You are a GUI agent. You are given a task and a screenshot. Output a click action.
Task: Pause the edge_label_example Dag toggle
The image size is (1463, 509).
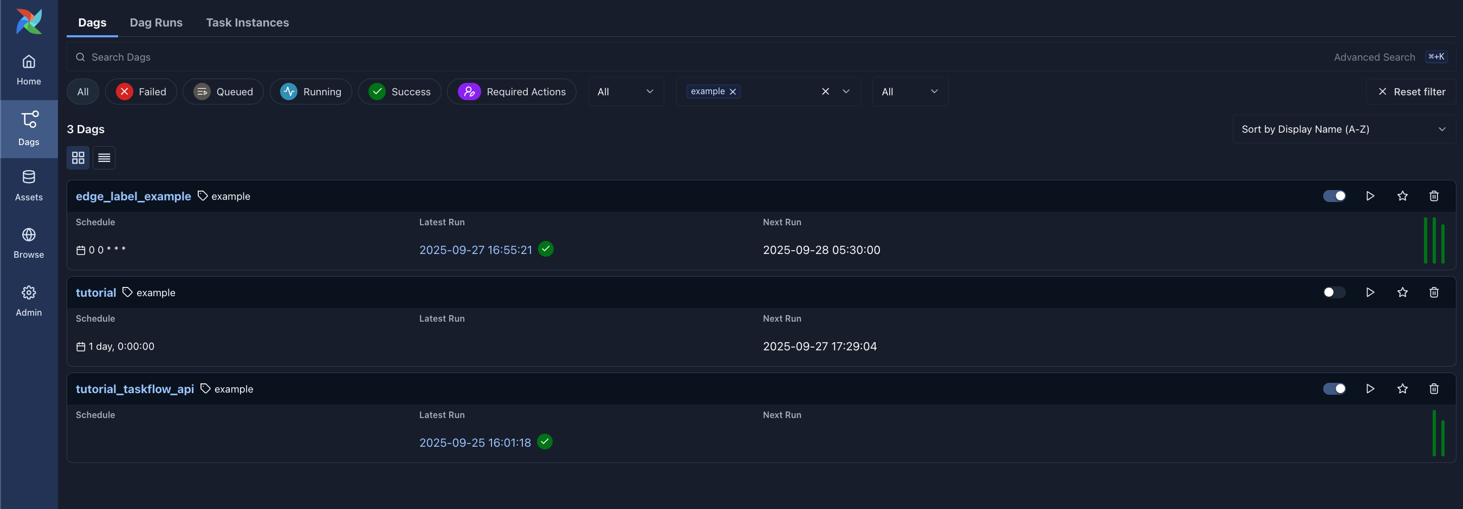click(1333, 196)
